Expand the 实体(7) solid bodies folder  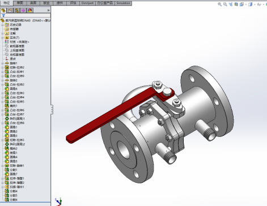2,37
